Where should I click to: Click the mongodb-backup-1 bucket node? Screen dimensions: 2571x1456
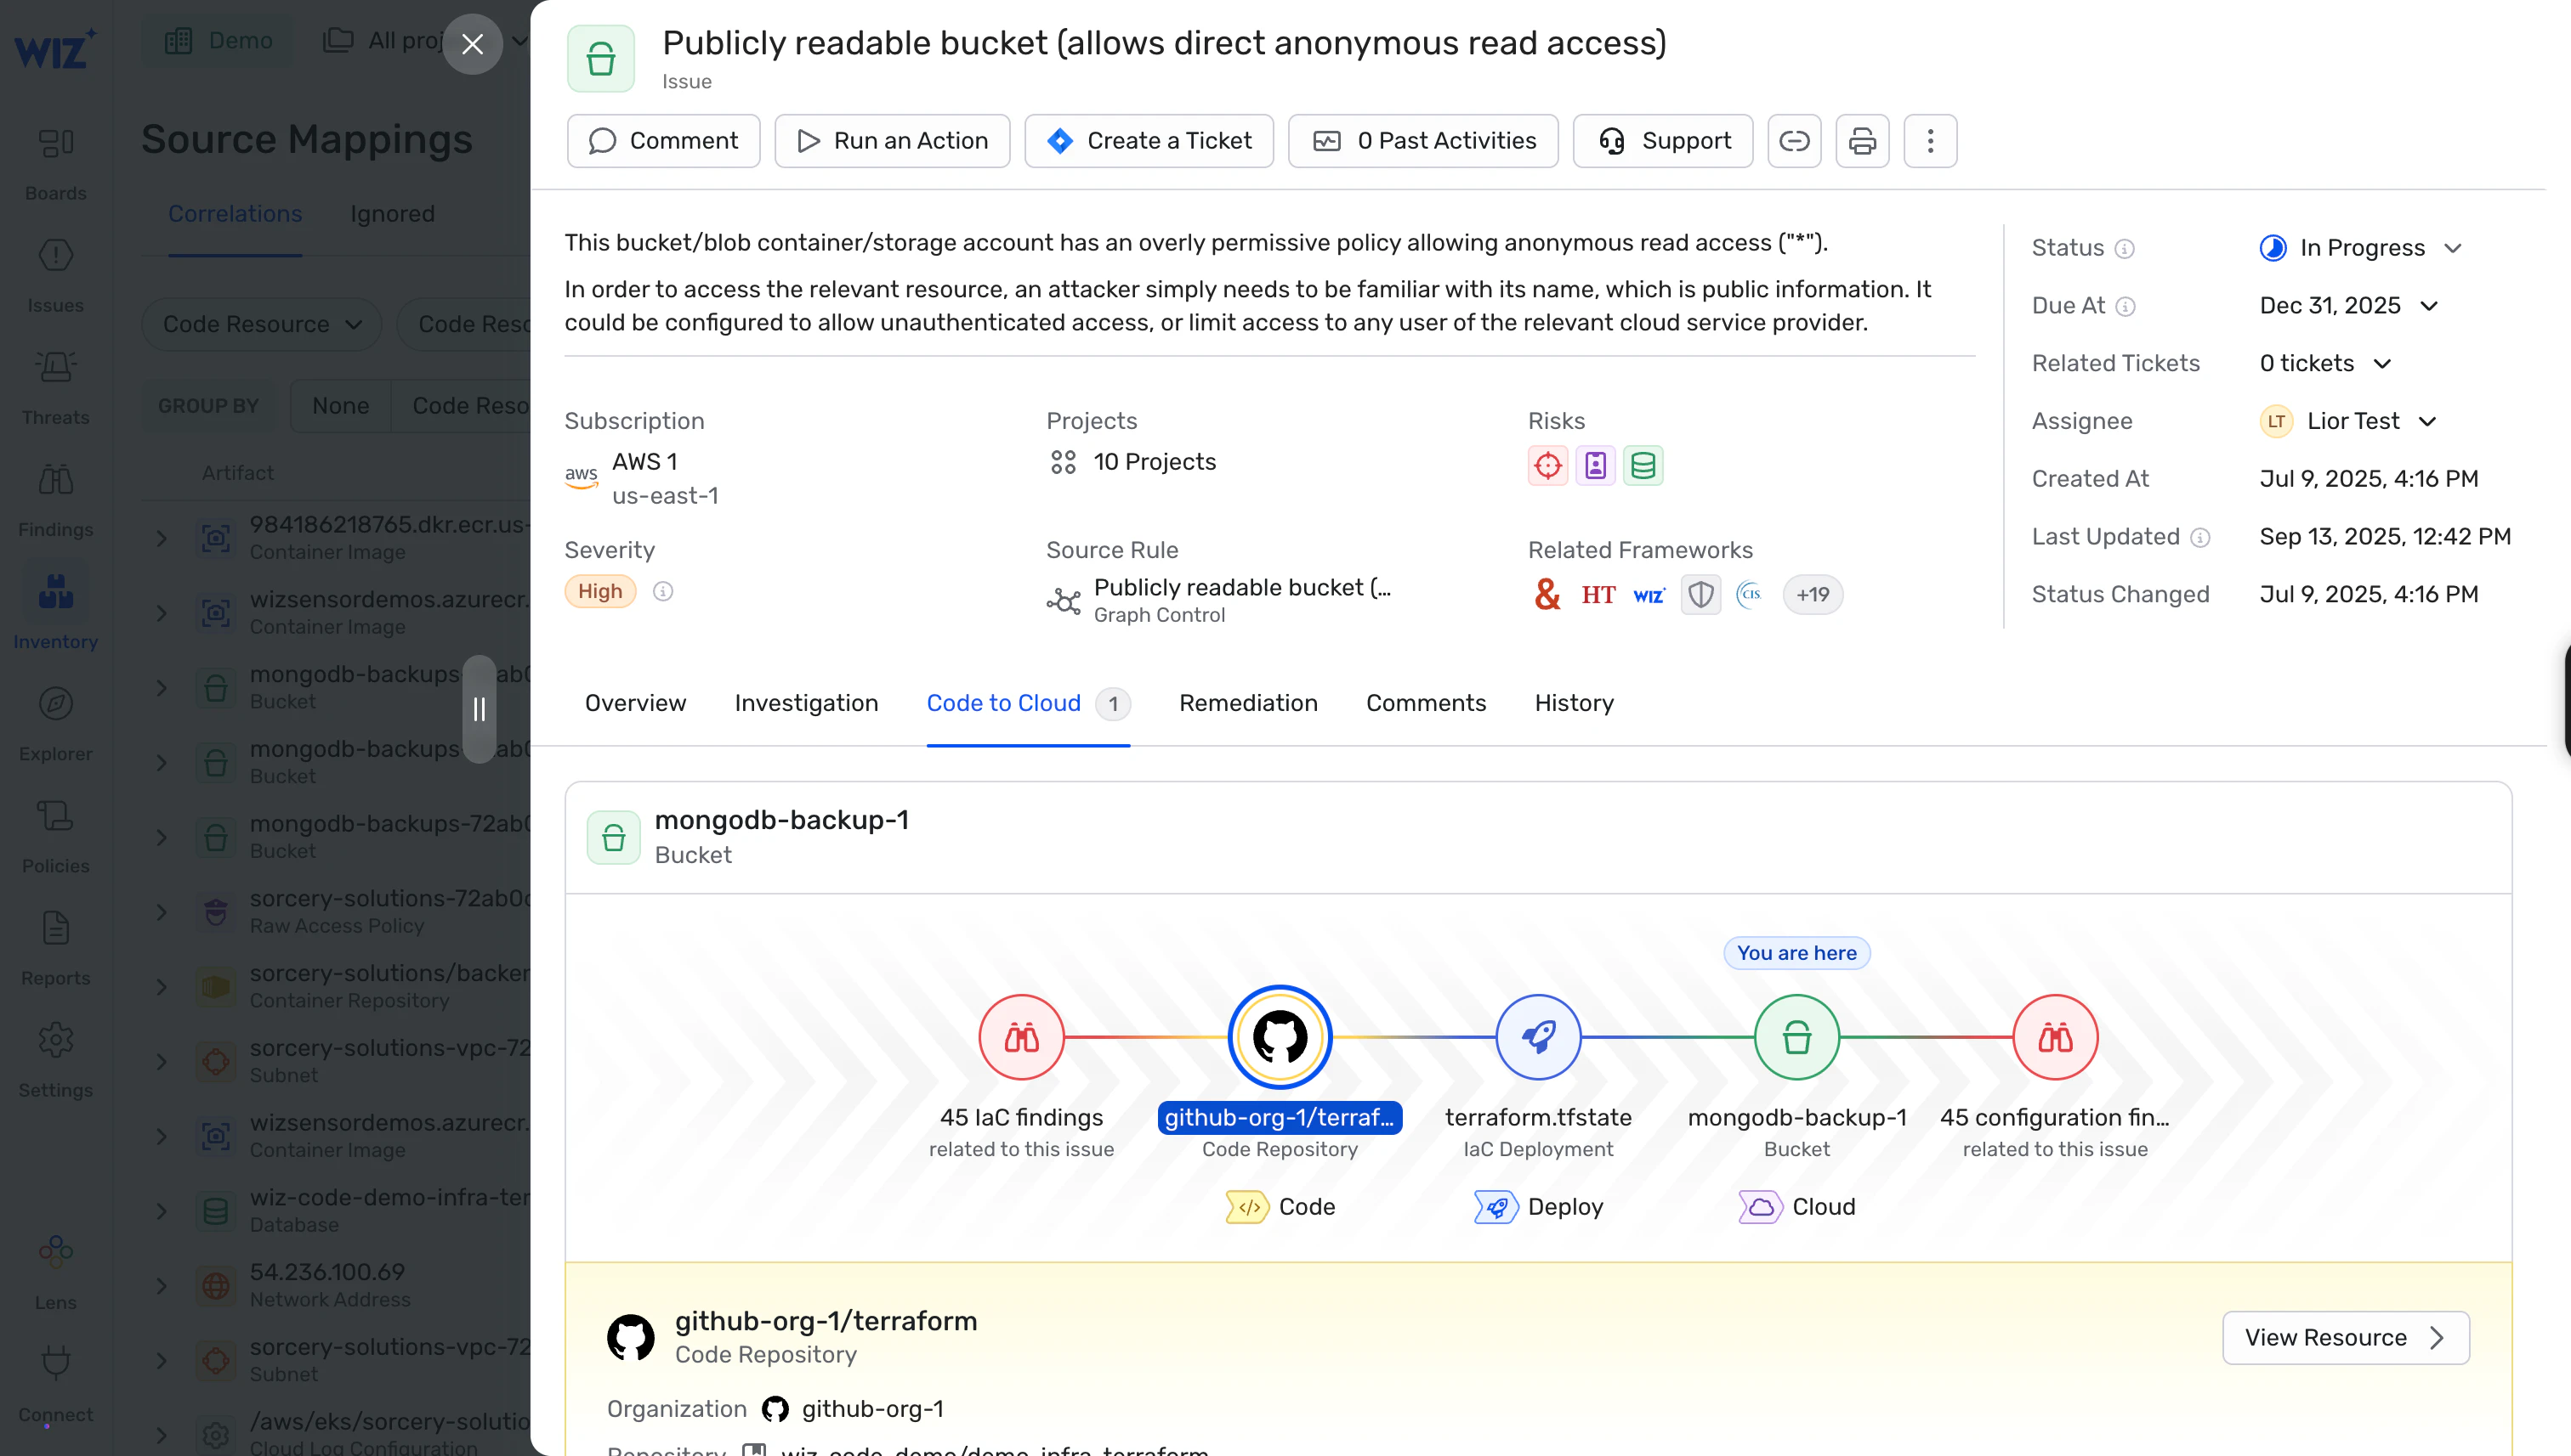[1797, 1037]
